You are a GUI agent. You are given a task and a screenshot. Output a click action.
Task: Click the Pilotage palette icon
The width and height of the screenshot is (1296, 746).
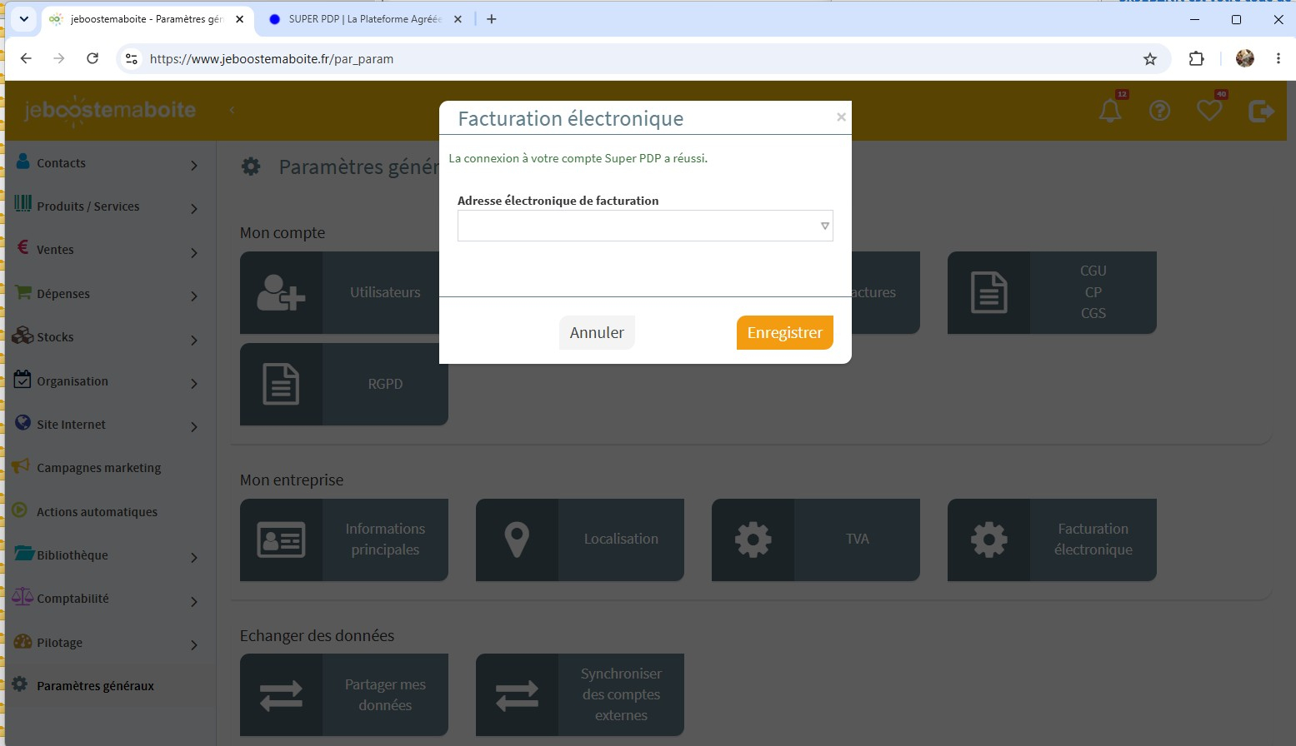coord(23,641)
